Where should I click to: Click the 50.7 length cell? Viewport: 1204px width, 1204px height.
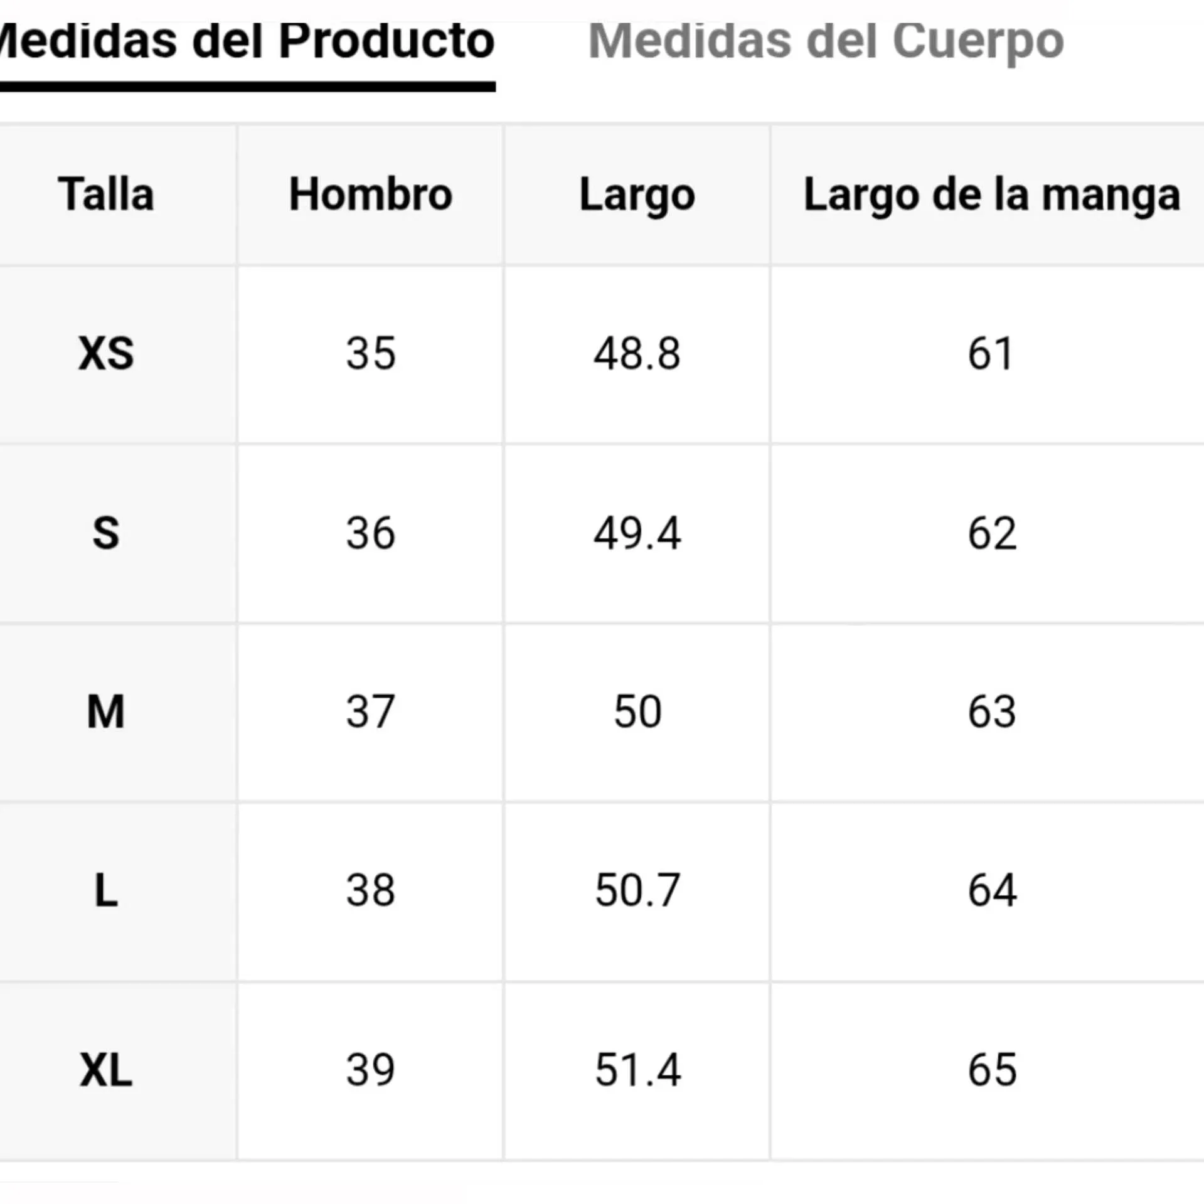(x=637, y=891)
